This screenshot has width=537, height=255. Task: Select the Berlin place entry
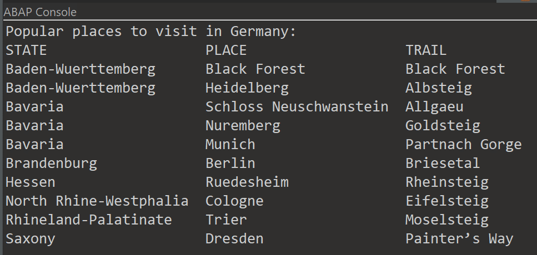click(x=230, y=163)
